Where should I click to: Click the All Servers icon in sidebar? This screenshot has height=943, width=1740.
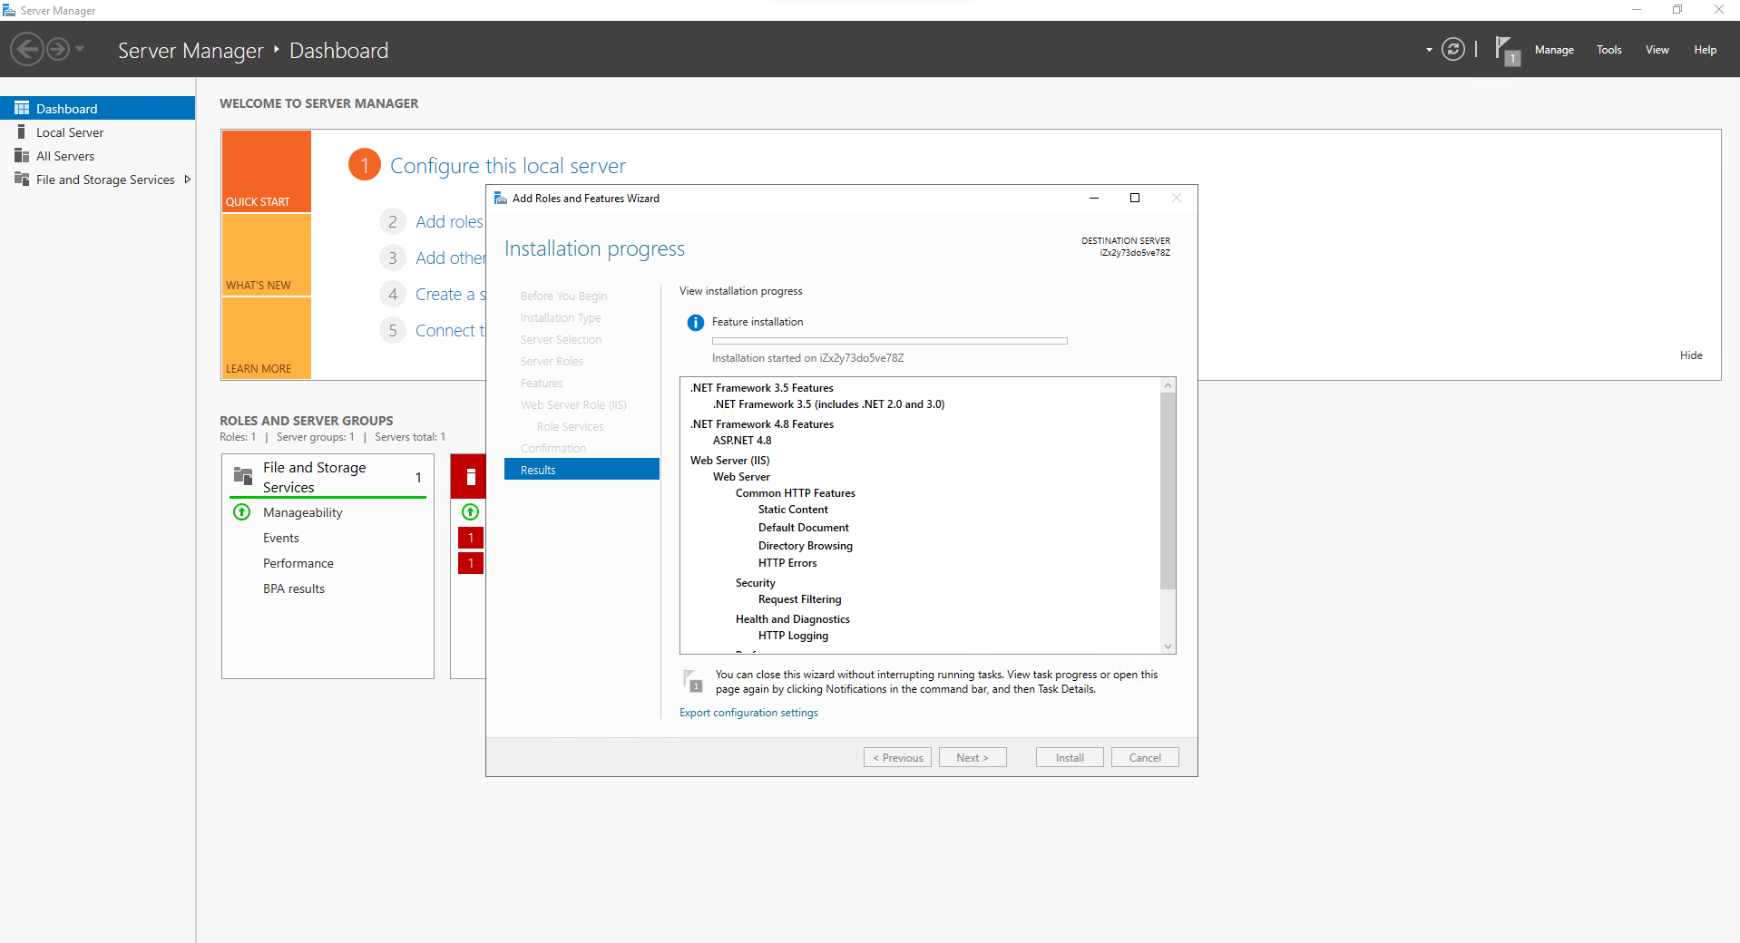[22, 155]
